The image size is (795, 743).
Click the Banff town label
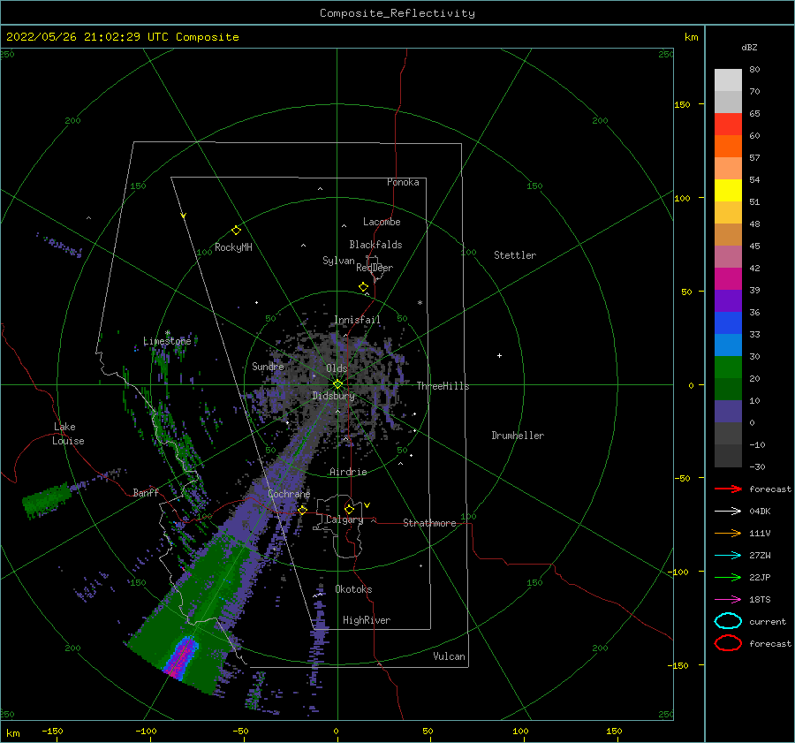[146, 492]
